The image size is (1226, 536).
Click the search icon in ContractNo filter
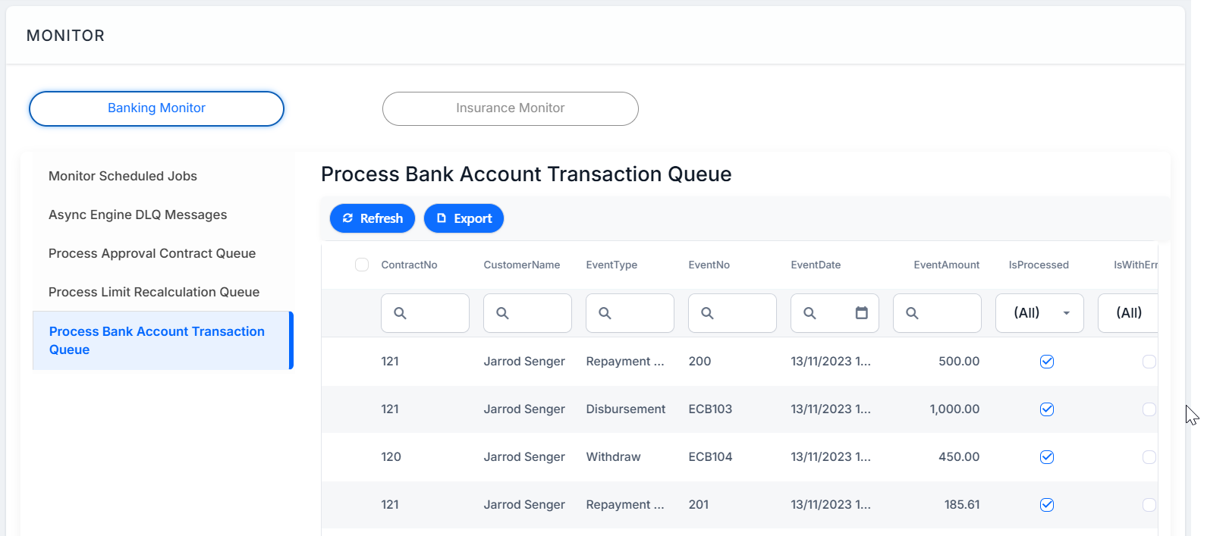400,313
